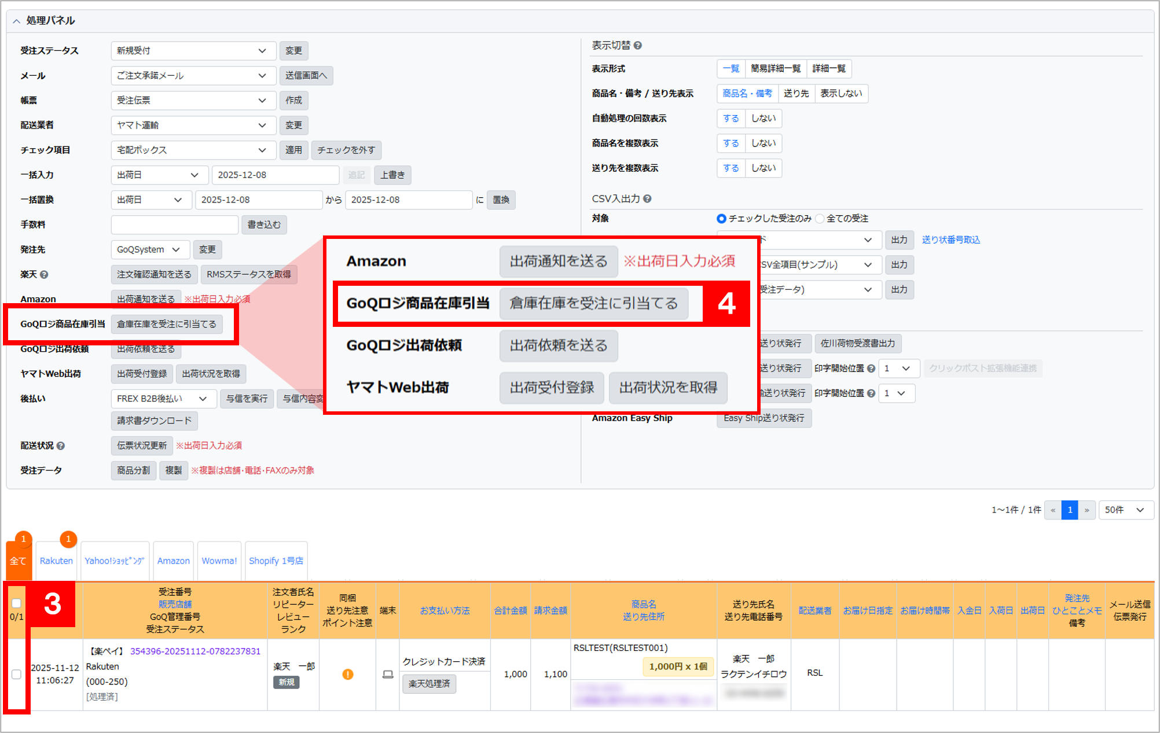This screenshot has width=1160, height=733.
Task: Switch to the Rakuten tab
Action: (56, 560)
